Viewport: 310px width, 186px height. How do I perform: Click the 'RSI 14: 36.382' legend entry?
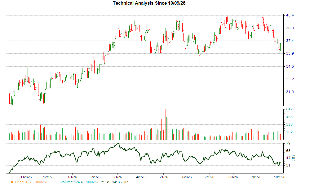pos(117,182)
